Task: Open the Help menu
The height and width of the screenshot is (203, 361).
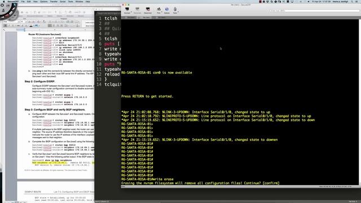Action: click(88, 1)
